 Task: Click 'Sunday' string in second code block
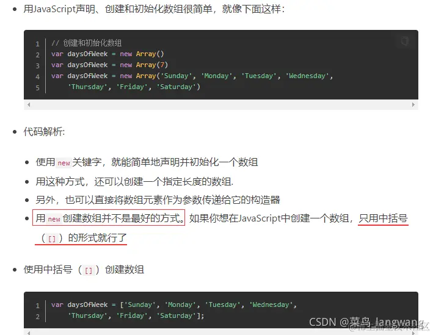pyautogui.click(x=140, y=304)
